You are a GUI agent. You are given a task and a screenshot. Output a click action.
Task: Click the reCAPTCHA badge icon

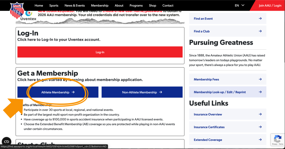point(277,139)
